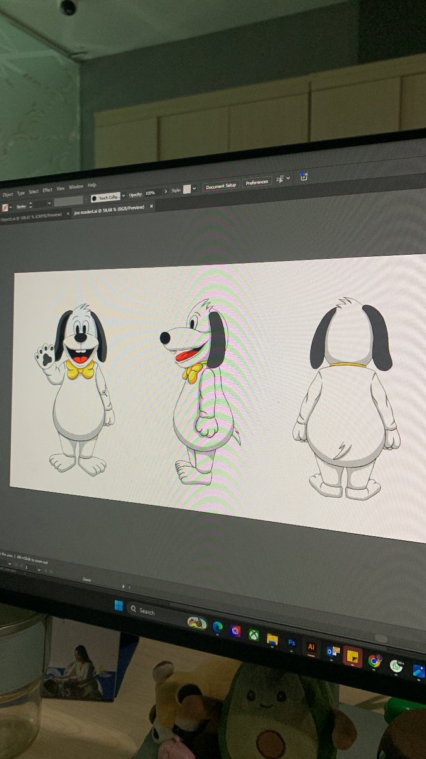Open the Window menu

pyautogui.click(x=76, y=187)
